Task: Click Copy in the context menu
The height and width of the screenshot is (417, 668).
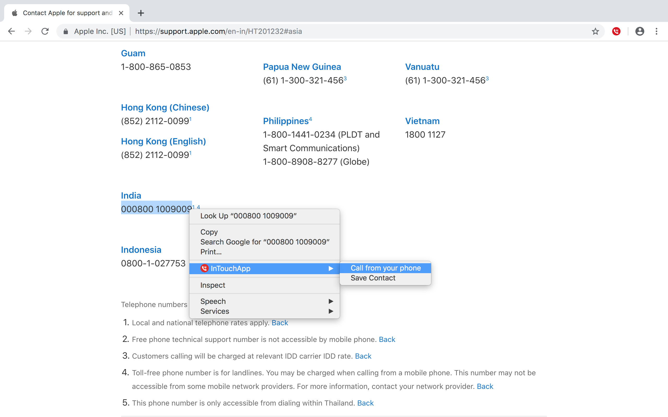Action: (209, 232)
